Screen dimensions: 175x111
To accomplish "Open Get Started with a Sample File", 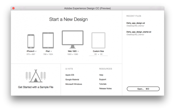I will 36,87.
